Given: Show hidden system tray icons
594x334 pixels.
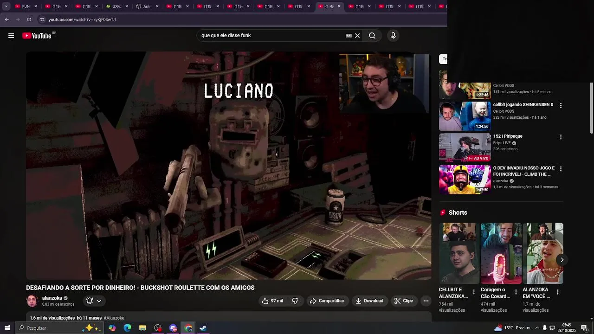Looking at the screenshot, I should [536, 328].
